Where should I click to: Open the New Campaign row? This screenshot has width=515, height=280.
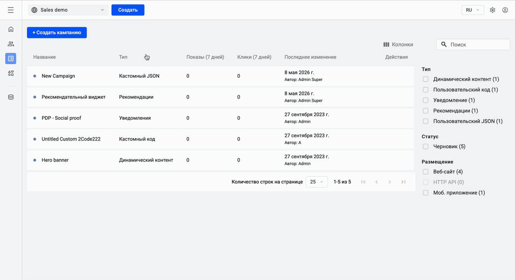221,76
